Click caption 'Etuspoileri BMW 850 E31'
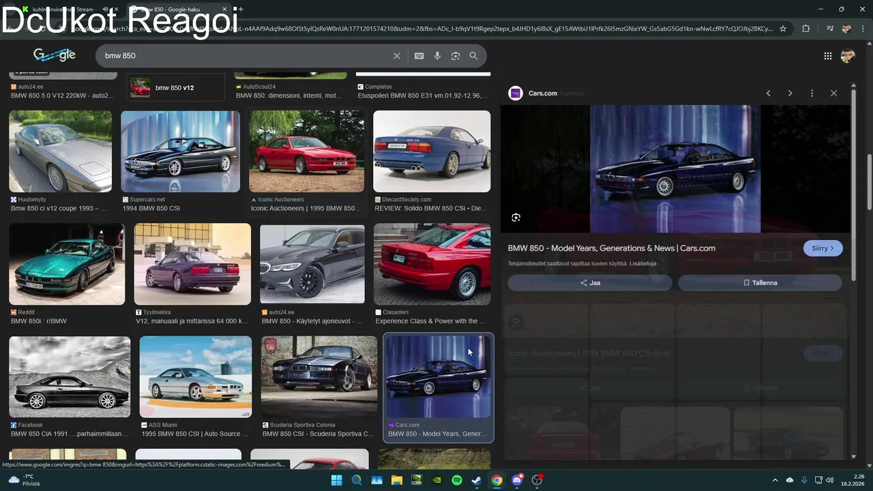 click(423, 95)
